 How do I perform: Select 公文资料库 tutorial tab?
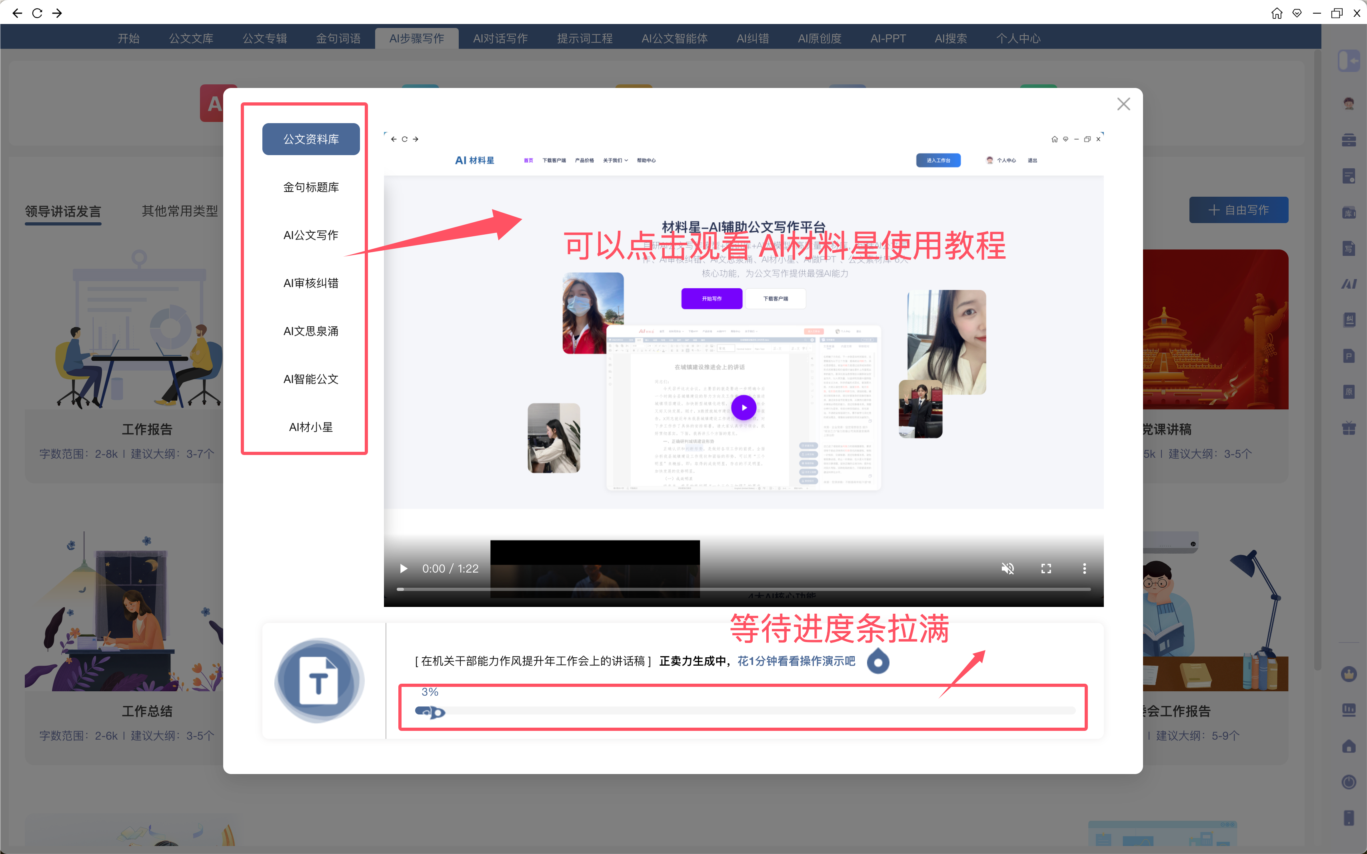coord(311,139)
